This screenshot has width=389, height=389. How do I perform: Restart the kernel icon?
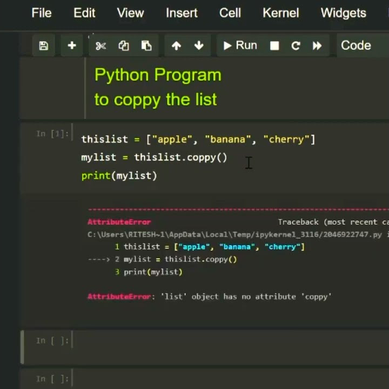pyautogui.click(x=296, y=45)
